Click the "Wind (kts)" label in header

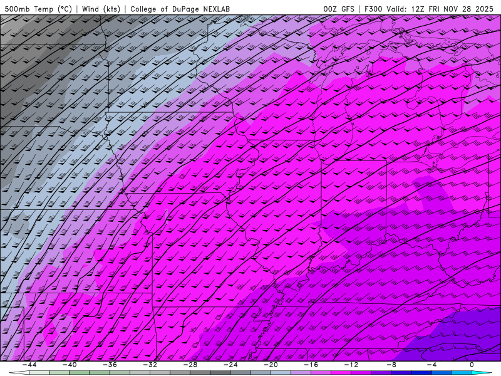point(101,9)
